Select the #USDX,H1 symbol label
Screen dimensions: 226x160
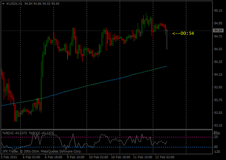tap(14, 4)
